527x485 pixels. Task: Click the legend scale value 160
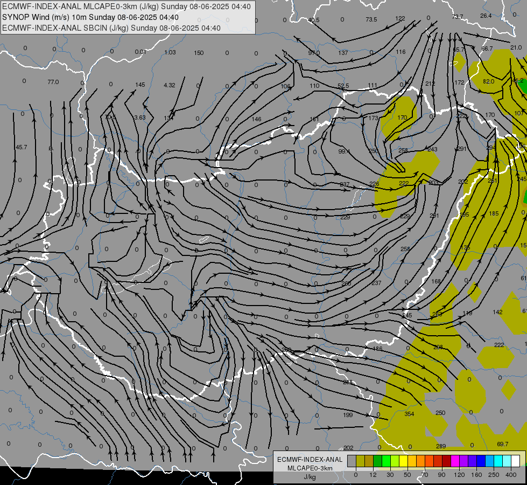click(476, 475)
